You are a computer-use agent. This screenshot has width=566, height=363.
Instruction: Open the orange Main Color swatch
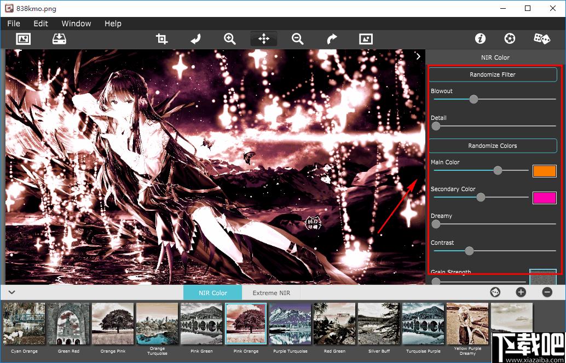pos(544,171)
